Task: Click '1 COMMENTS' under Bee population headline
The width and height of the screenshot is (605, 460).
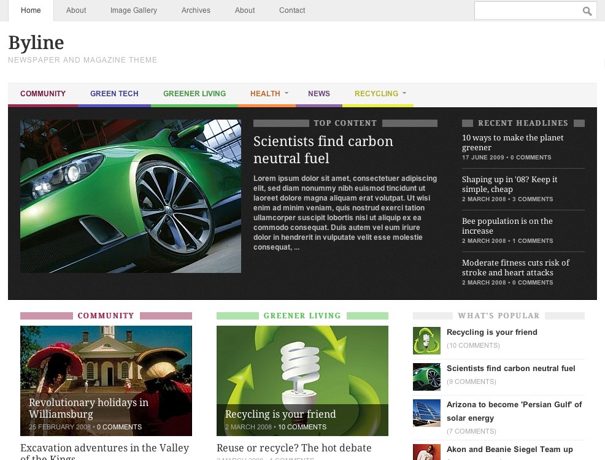Action: pos(533,241)
